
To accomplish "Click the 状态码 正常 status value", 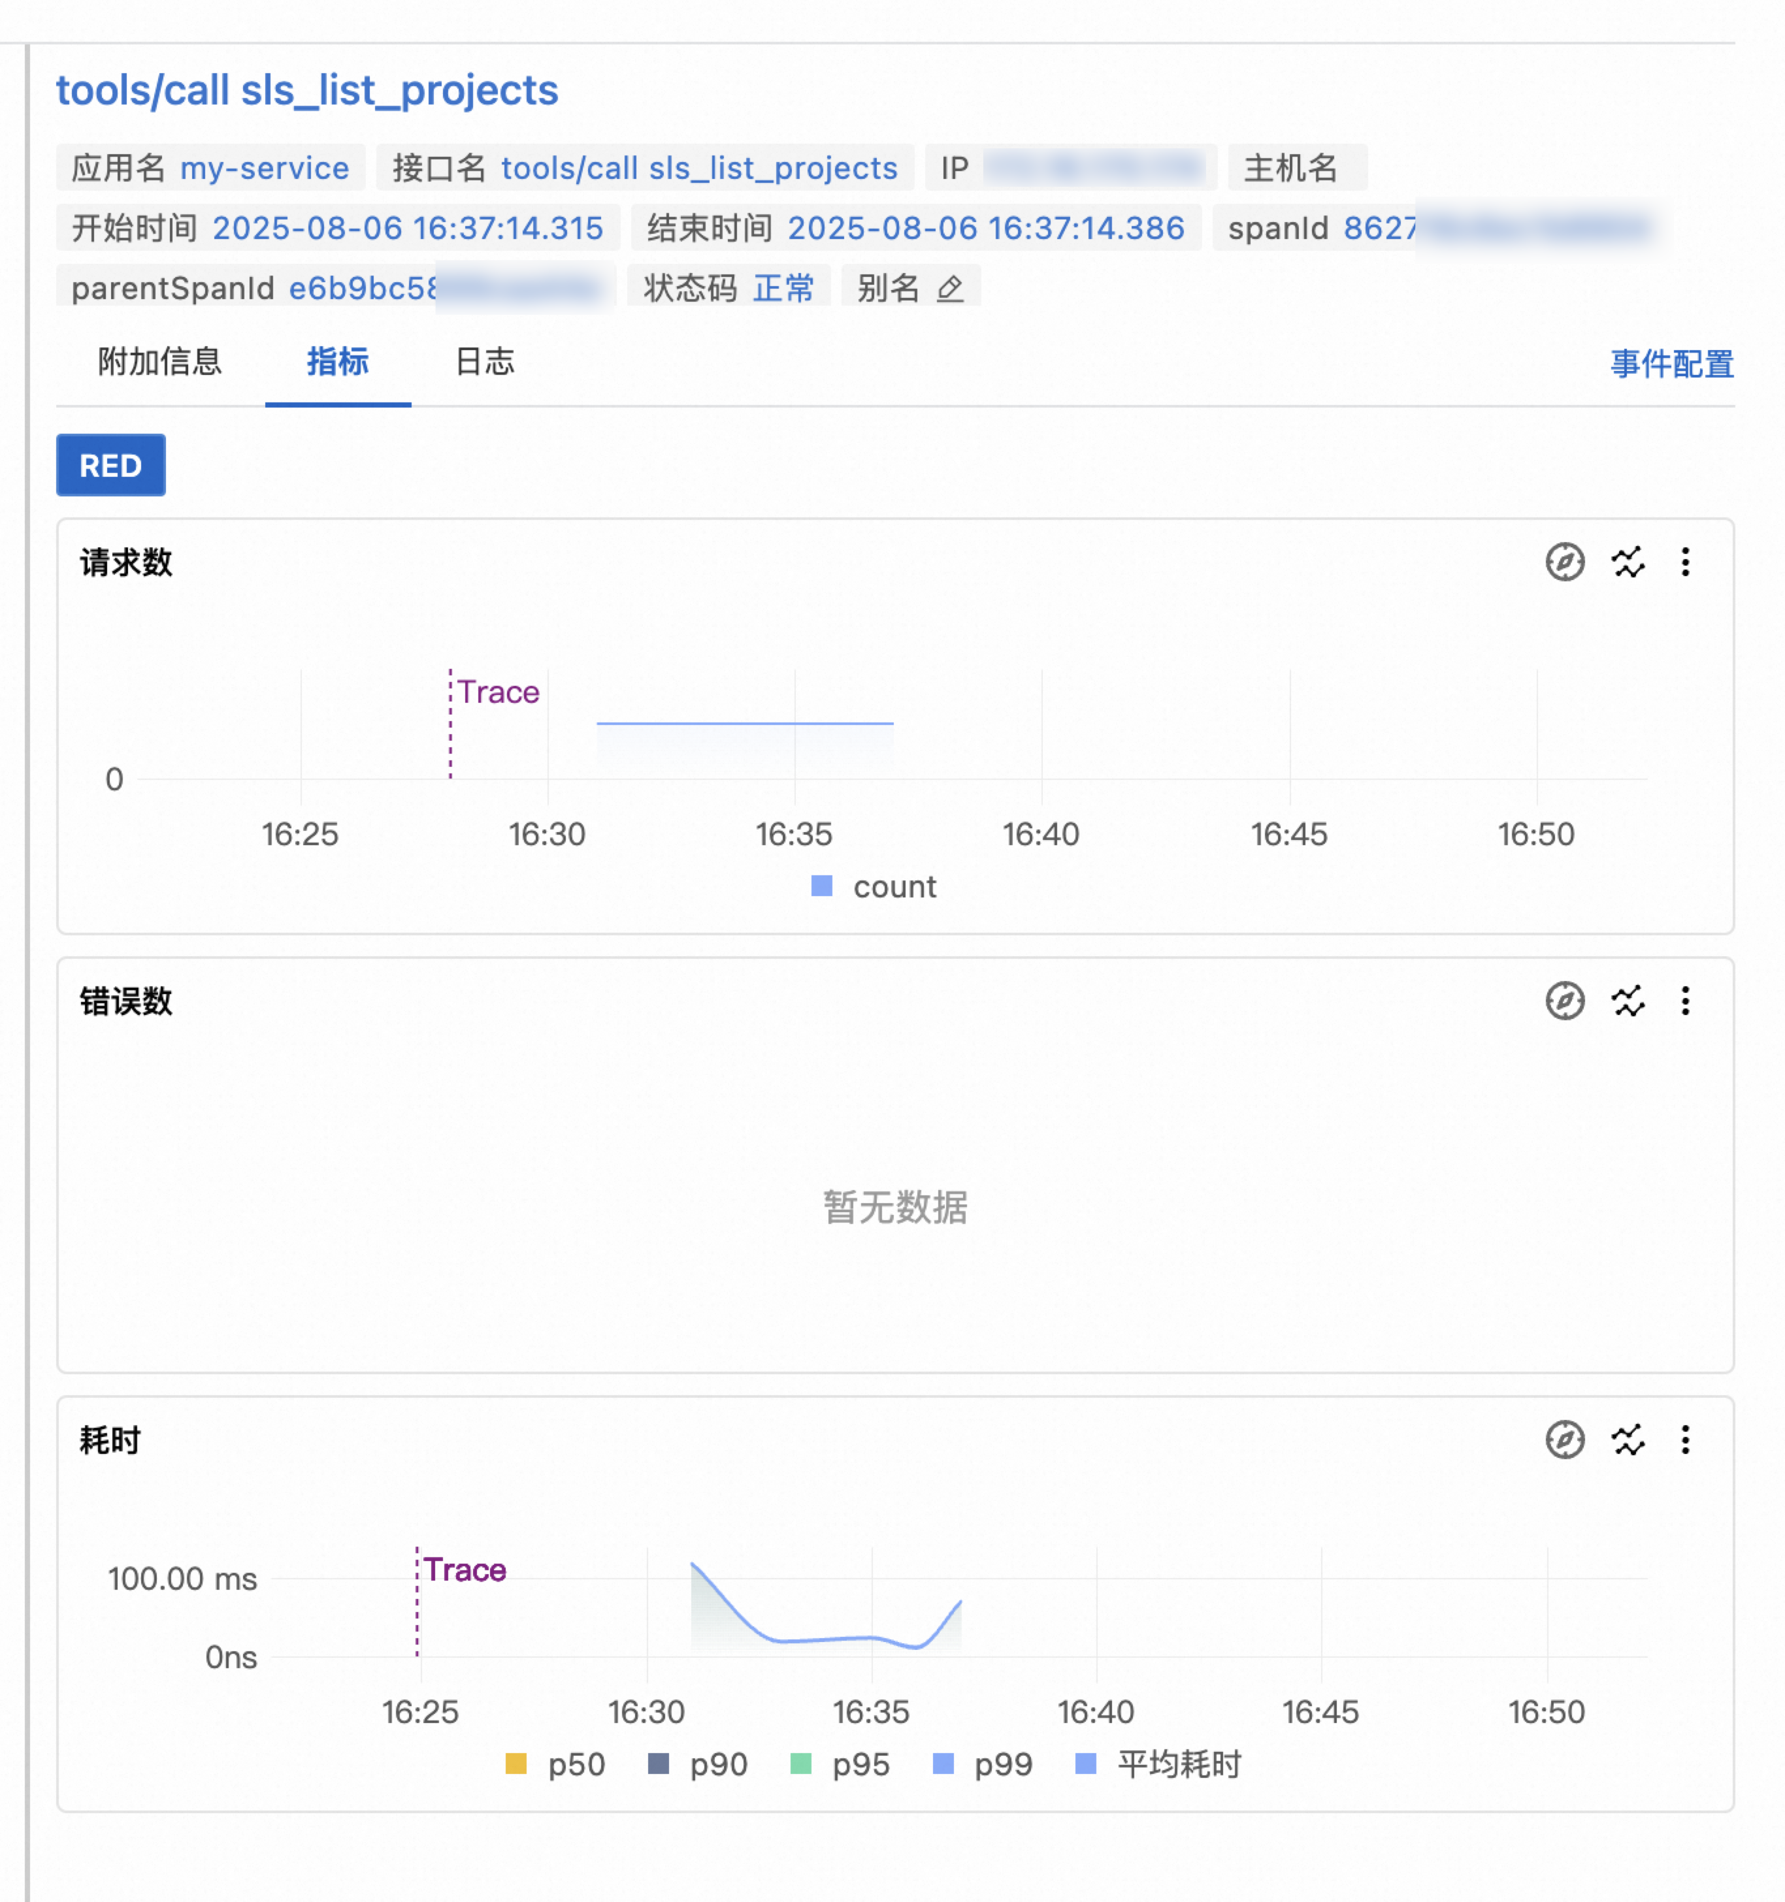I will [x=783, y=288].
